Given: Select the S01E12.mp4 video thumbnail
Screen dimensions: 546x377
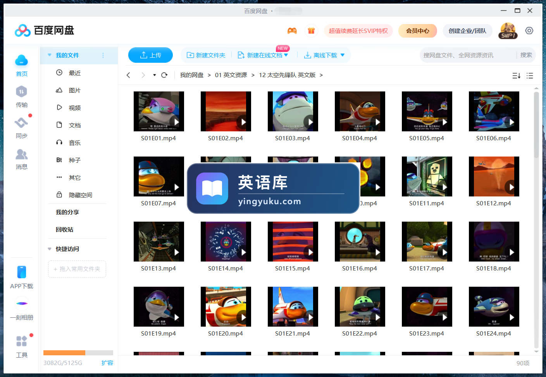Looking at the screenshot, I should pyautogui.click(x=494, y=176).
